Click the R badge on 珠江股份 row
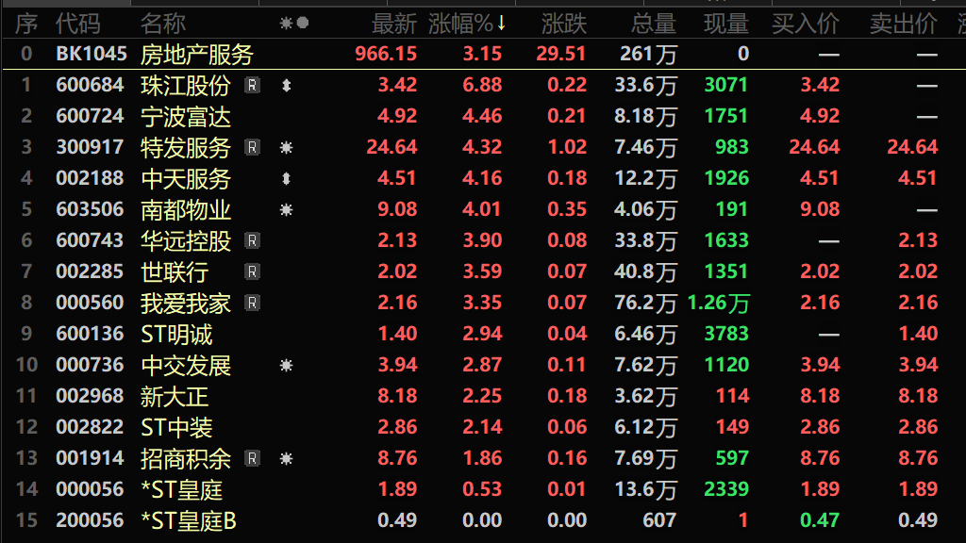 [x=252, y=85]
